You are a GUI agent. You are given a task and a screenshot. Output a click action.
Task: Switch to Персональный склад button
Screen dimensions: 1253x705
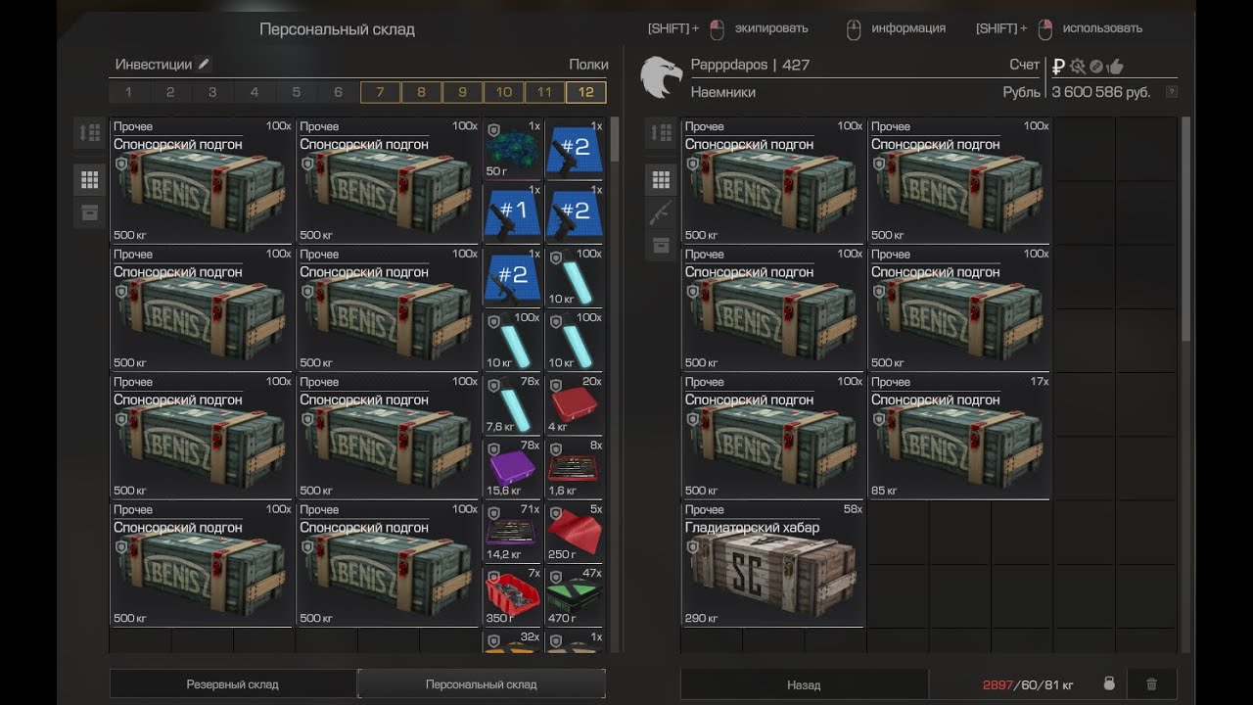pos(482,684)
